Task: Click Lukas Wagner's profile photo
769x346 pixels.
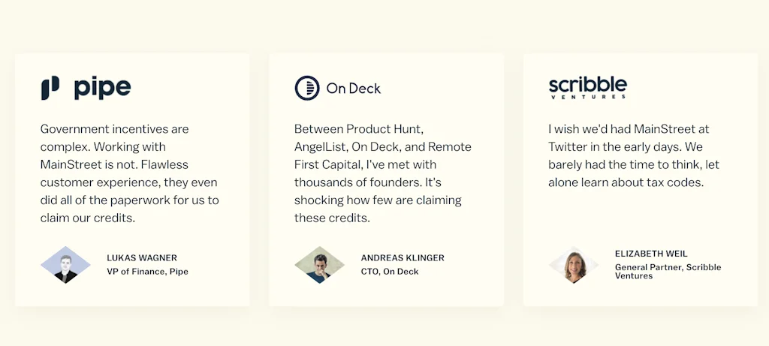Action: point(65,264)
